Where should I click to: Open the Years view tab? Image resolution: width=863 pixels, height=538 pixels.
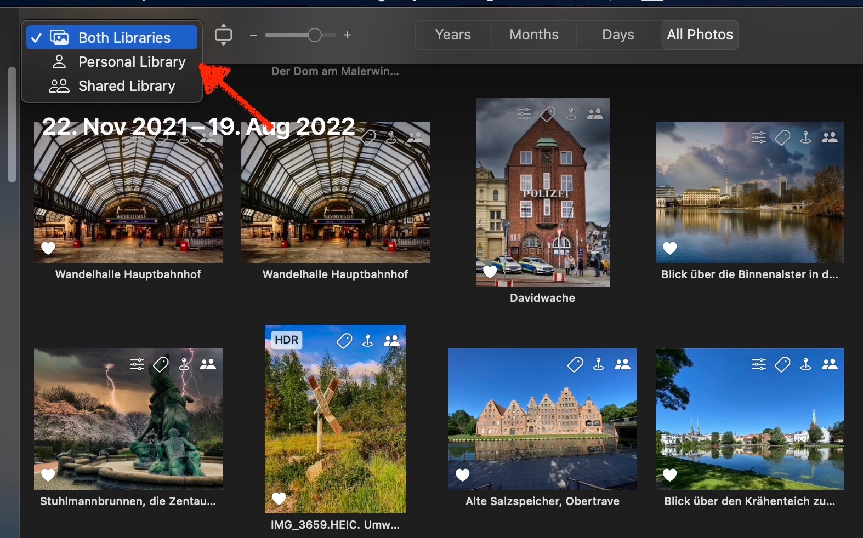pyautogui.click(x=453, y=35)
